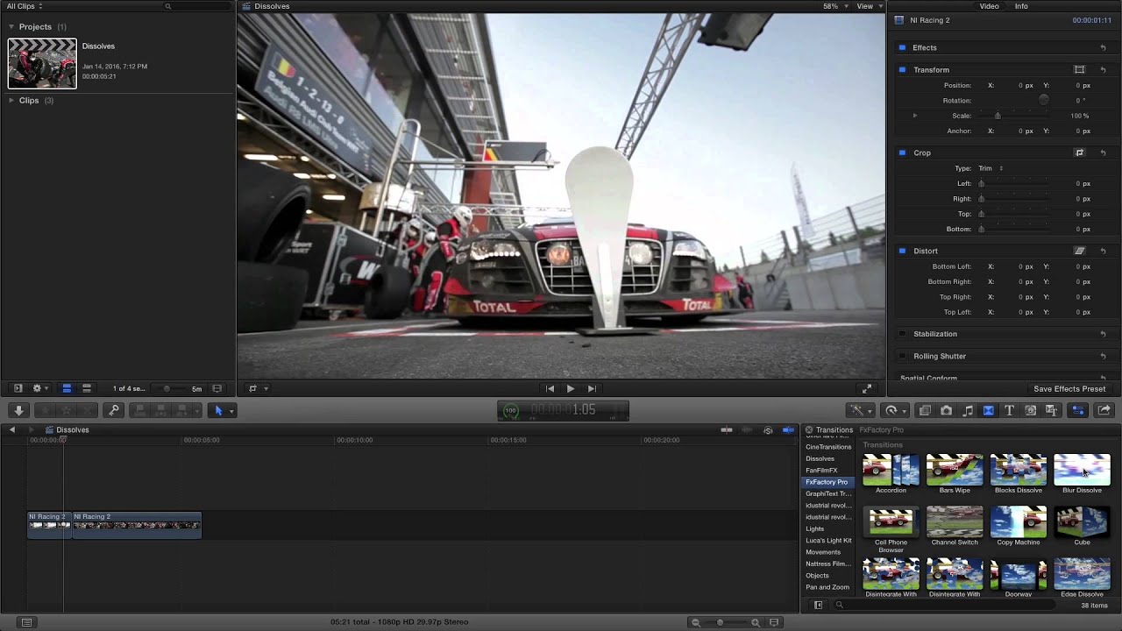Enable the Stabilization checkbox
This screenshot has height=631, width=1122.
pos(901,334)
